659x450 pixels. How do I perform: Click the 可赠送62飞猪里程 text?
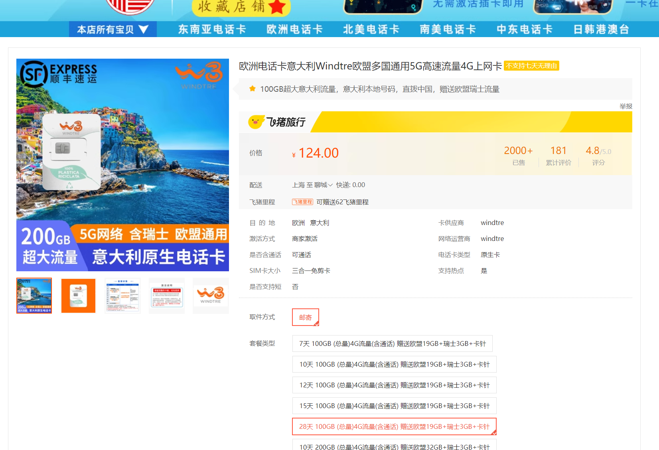point(343,202)
